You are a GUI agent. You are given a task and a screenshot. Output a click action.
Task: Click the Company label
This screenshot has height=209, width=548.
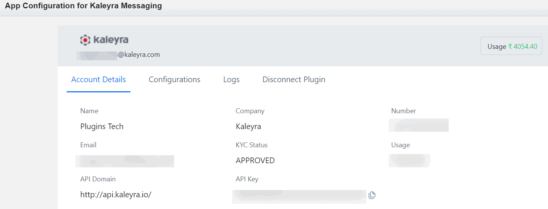pos(250,111)
